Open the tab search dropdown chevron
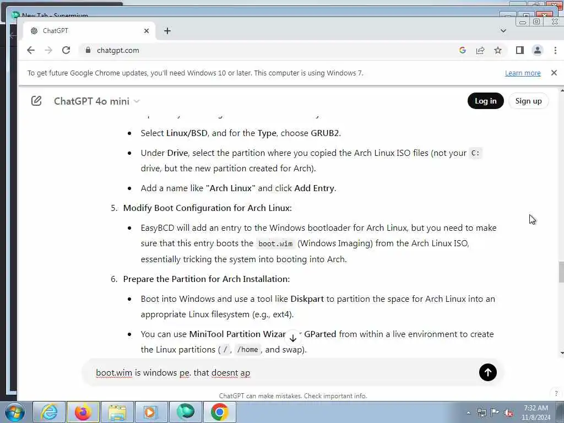The image size is (564, 423). [x=503, y=31]
